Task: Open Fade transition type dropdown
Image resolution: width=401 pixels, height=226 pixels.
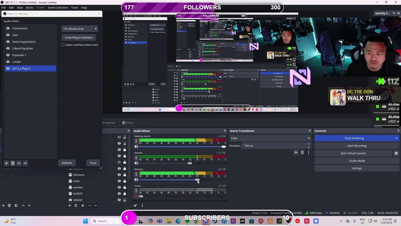Action: click(x=270, y=138)
